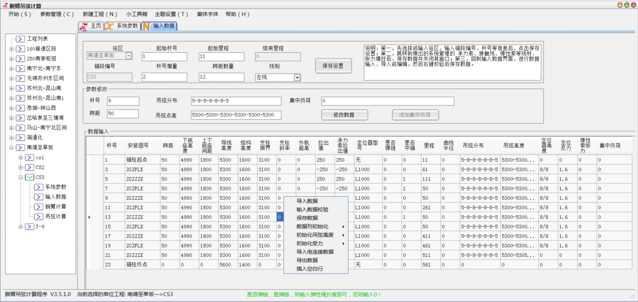The image size is (638, 302).
Task: Click the application logo in title bar
Action: [x=5, y=6]
